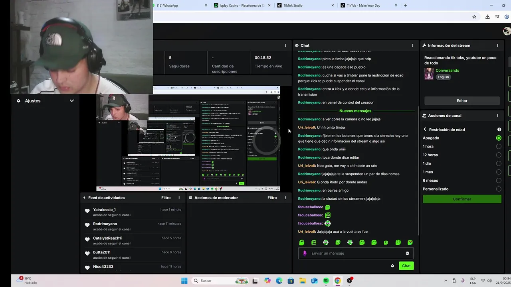Click the chat panel vertical scrollbar
The image size is (511, 287).
click(x=418, y=171)
